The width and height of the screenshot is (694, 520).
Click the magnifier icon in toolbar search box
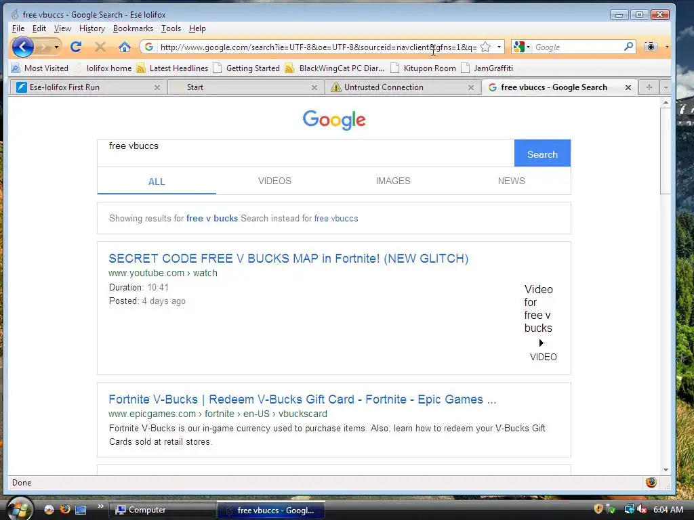tap(628, 47)
